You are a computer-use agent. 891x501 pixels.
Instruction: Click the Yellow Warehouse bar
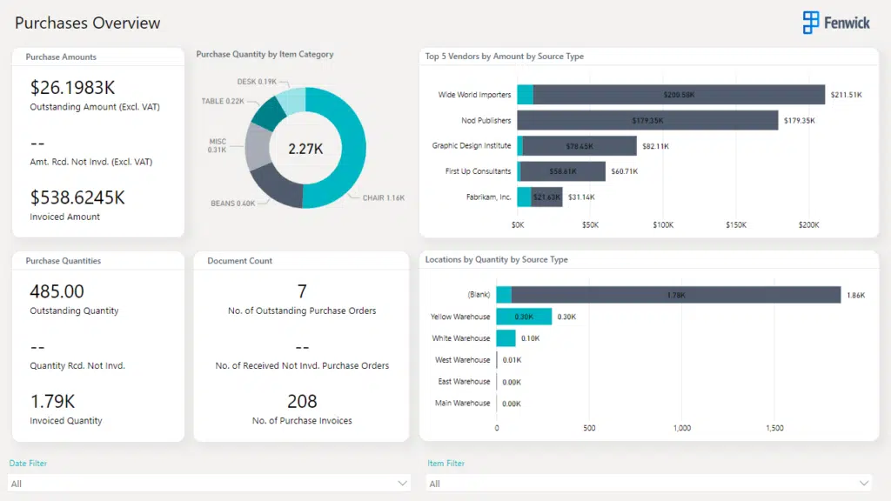pyautogui.click(x=524, y=317)
